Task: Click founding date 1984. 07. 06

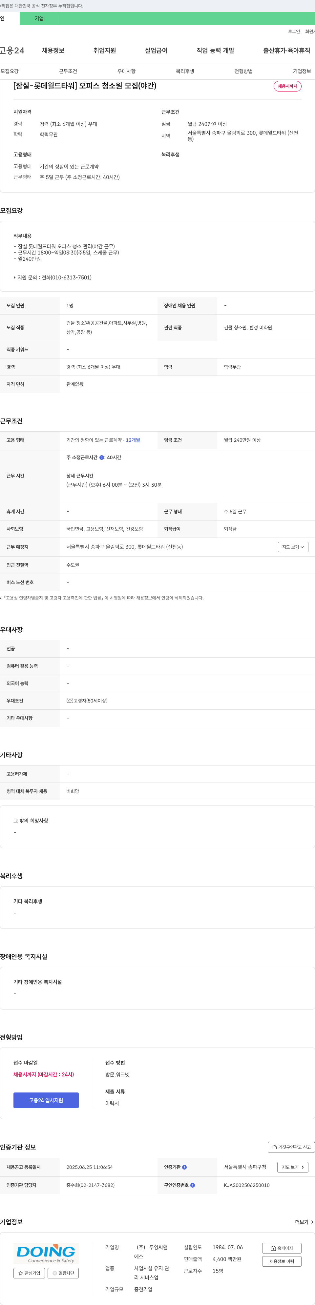Action: [228, 1247]
